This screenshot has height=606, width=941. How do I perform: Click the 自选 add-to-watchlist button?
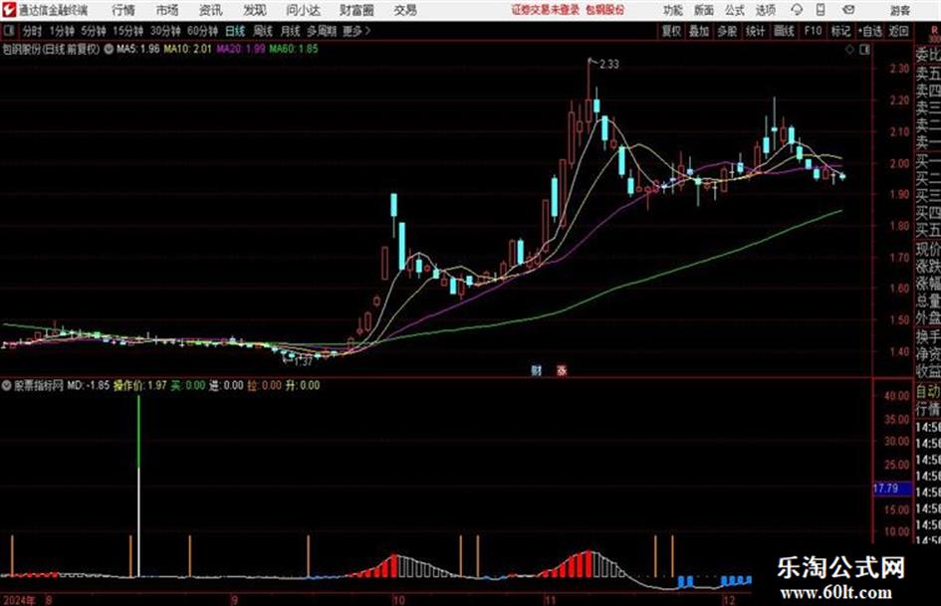pyautogui.click(x=869, y=31)
